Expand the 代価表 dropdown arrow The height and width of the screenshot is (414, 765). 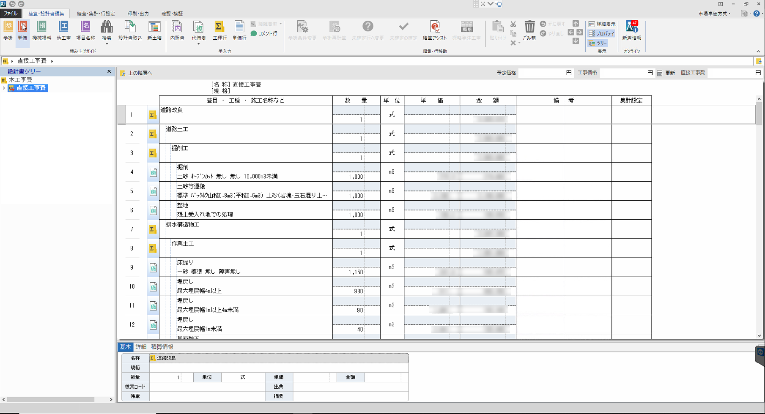pos(198,44)
